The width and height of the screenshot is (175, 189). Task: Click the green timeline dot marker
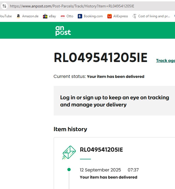[x=69, y=170]
